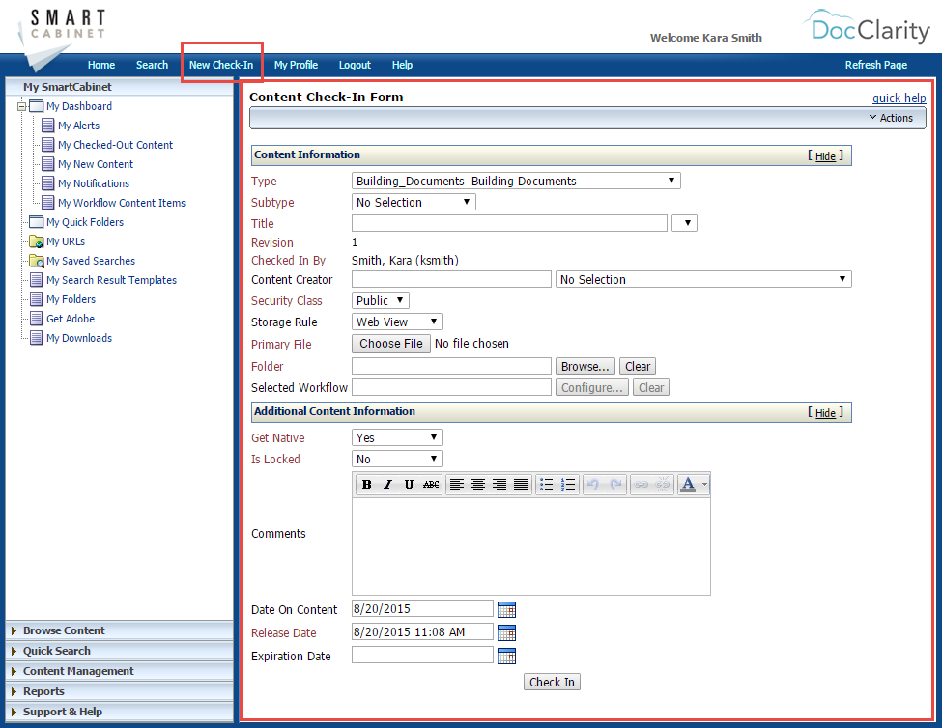
Task: Insert a bulleted list in Comments
Action: [547, 484]
